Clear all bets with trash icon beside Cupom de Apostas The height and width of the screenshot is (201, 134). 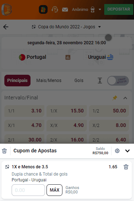4,151
